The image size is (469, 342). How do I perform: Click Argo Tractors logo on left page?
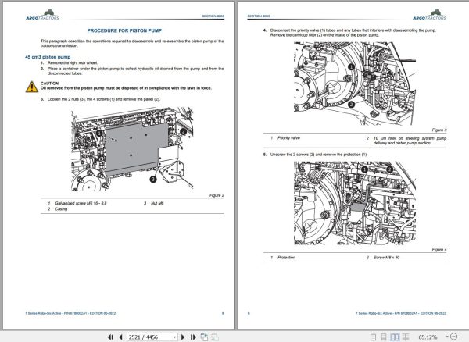[43, 15]
